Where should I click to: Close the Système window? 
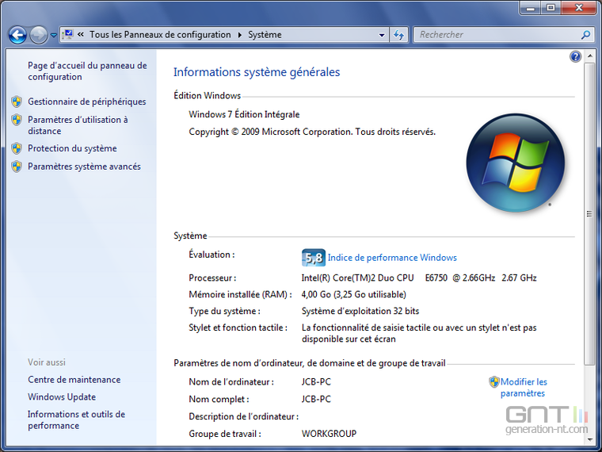pyautogui.click(x=579, y=8)
